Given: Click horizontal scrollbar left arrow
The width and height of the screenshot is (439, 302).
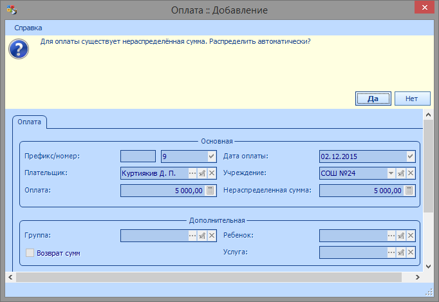Looking at the screenshot, I should 10,277.
